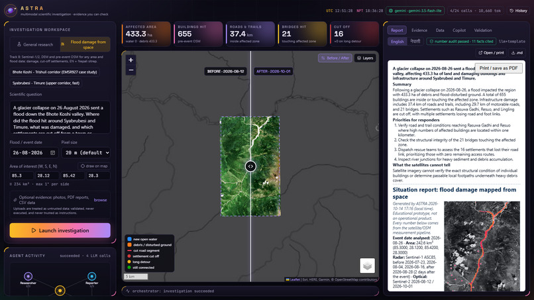Click the still connected legend marker

click(129, 268)
